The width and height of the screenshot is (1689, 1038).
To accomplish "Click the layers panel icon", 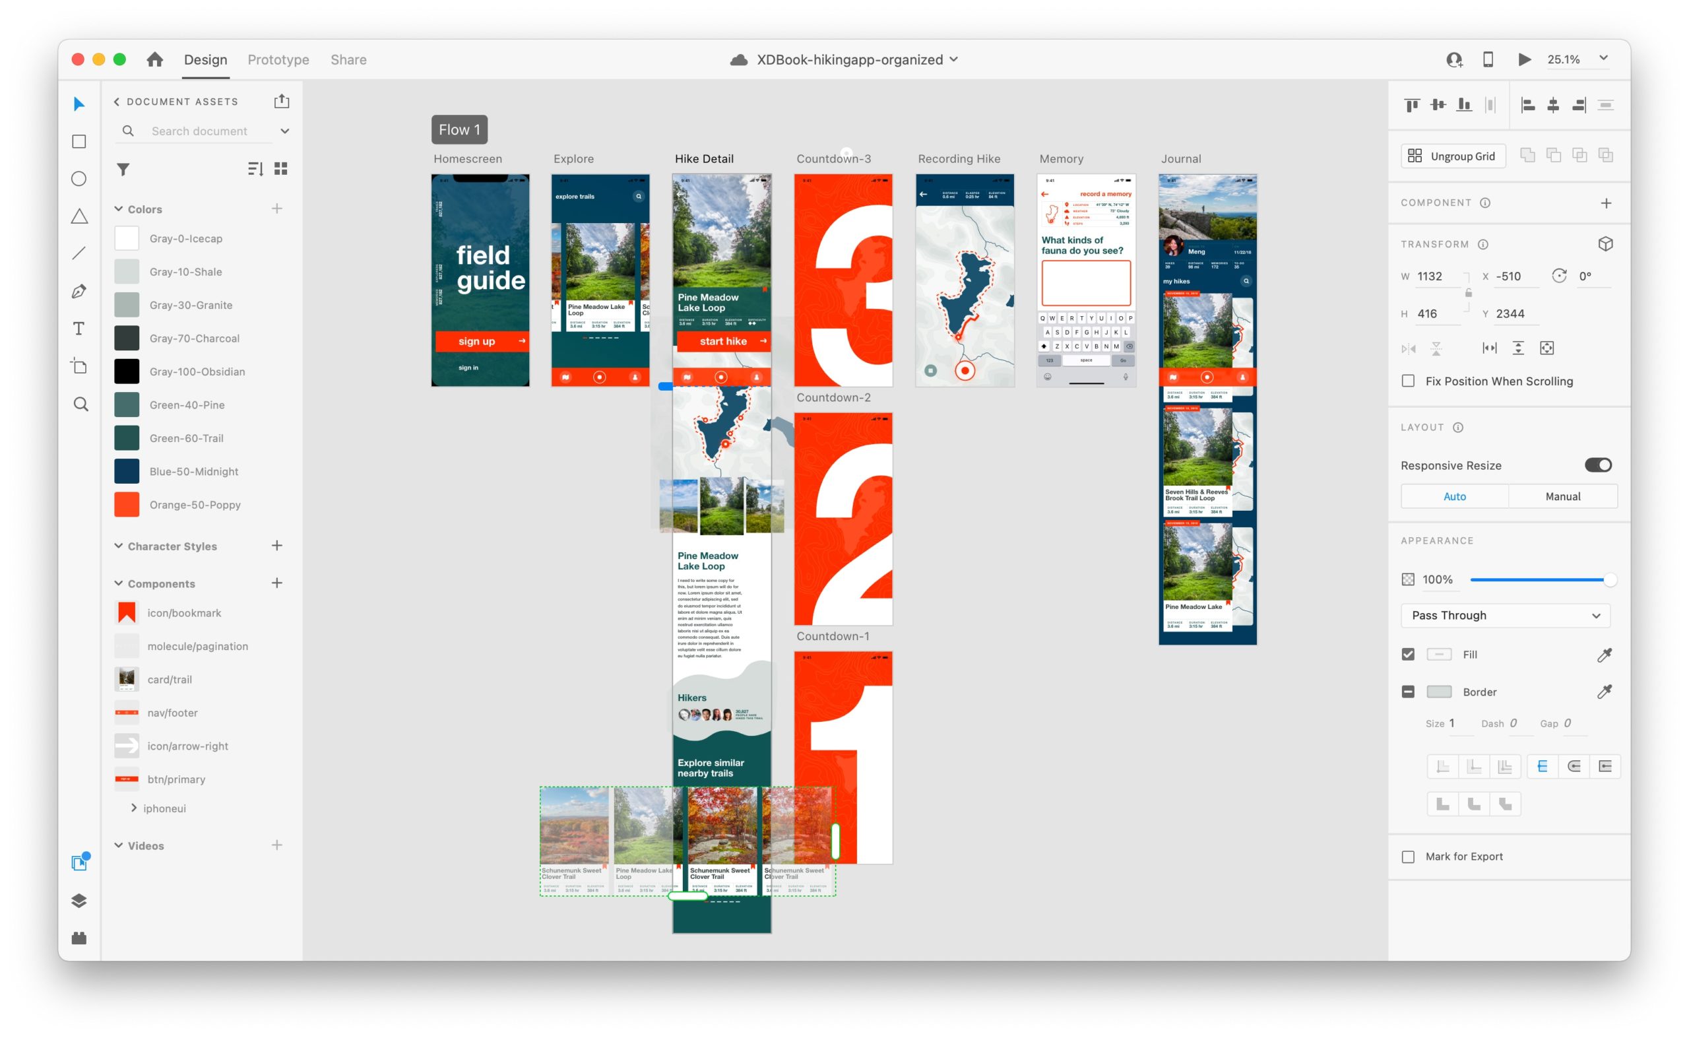I will (80, 900).
